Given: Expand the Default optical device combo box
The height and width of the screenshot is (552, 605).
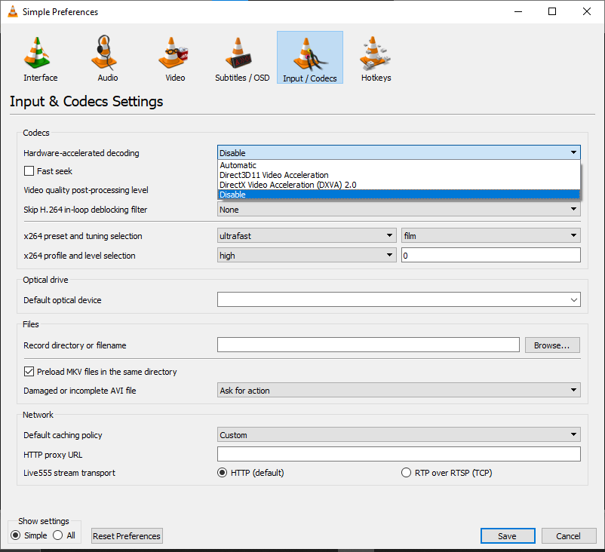Looking at the screenshot, I should click(398, 299).
